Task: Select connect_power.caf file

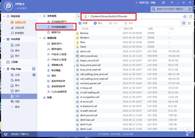Action: 134,83
